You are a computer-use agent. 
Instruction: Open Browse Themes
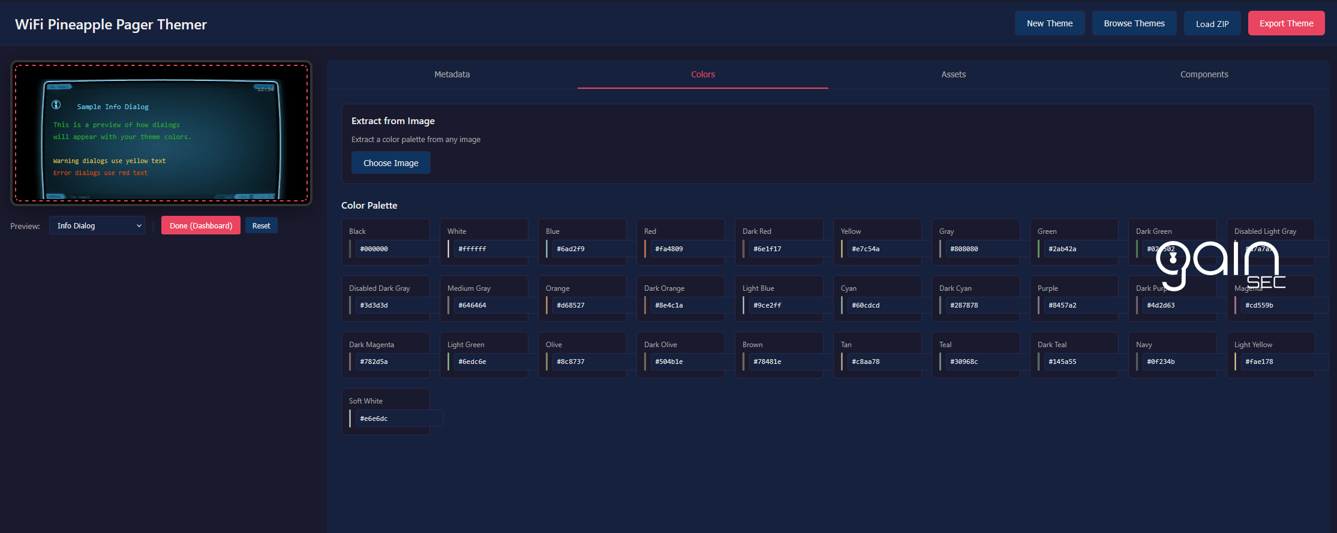tap(1134, 23)
